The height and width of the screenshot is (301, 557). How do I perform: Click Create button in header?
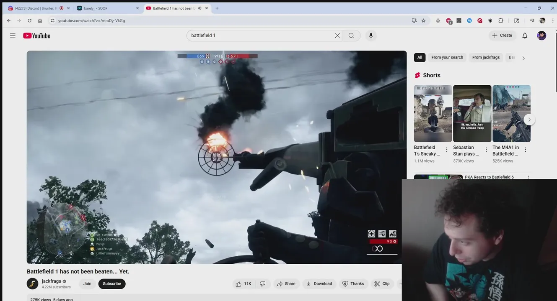click(x=502, y=36)
